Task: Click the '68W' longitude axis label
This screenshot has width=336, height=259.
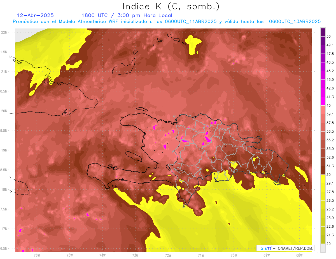Action: coord(299,255)
